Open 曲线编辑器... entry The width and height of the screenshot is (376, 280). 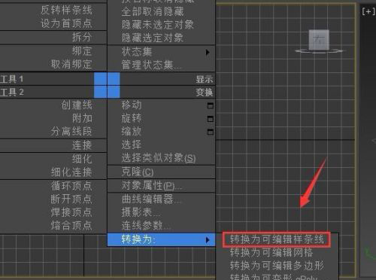(x=151, y=199)
